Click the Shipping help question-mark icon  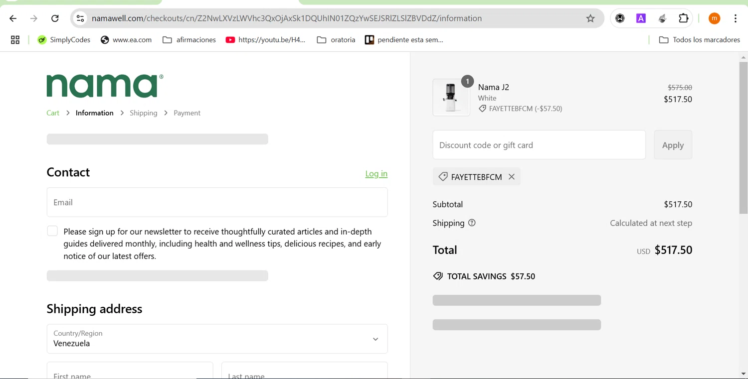[x=472, y=223]
